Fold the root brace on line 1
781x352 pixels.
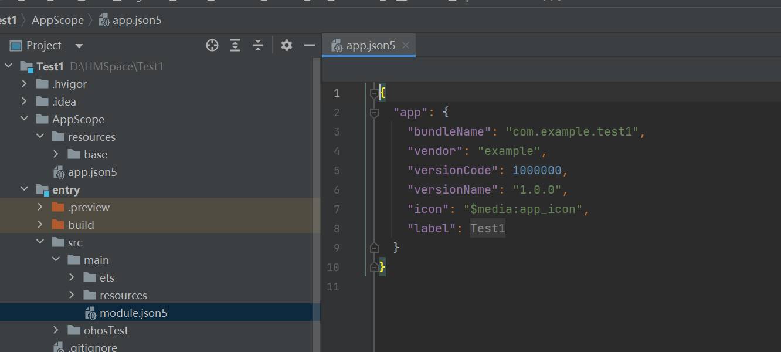tap(374, 93)
